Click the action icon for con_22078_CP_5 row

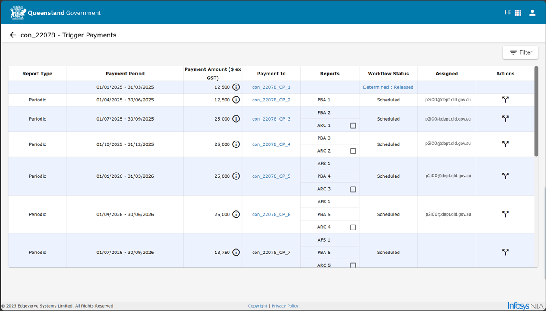coord(505,176)
